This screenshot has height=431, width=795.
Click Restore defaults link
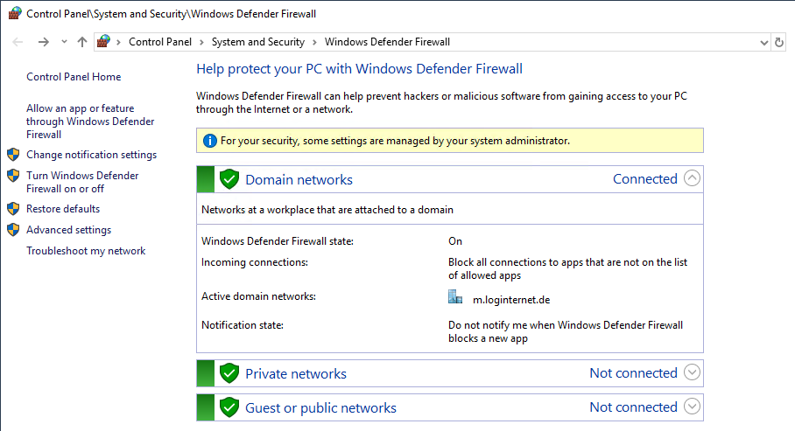(63, 209)
